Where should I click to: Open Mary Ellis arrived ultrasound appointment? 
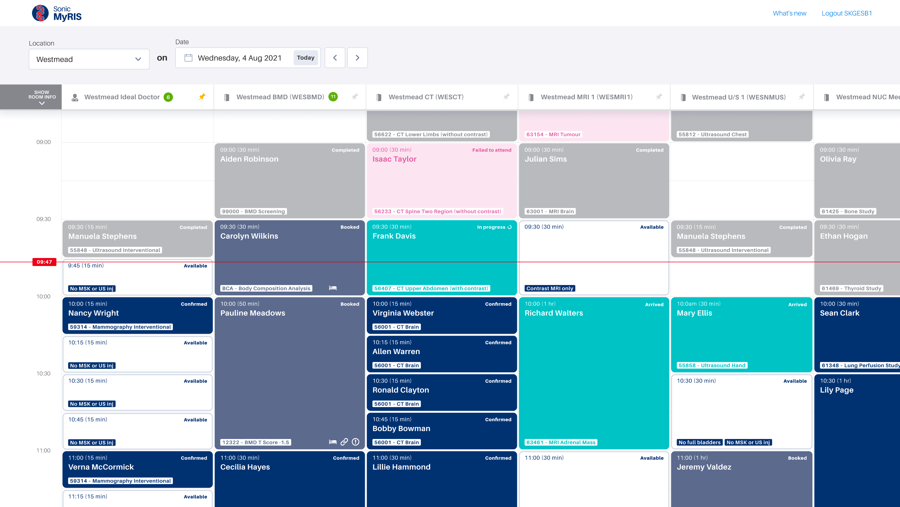click(x=741, y=334)
